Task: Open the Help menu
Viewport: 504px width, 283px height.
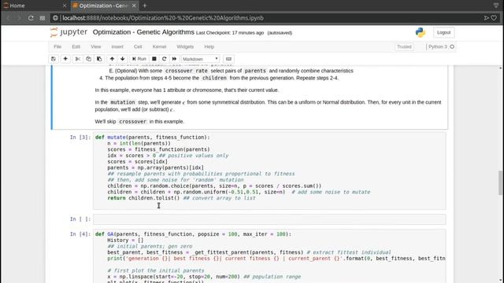Action: click(x=209, y=47)
